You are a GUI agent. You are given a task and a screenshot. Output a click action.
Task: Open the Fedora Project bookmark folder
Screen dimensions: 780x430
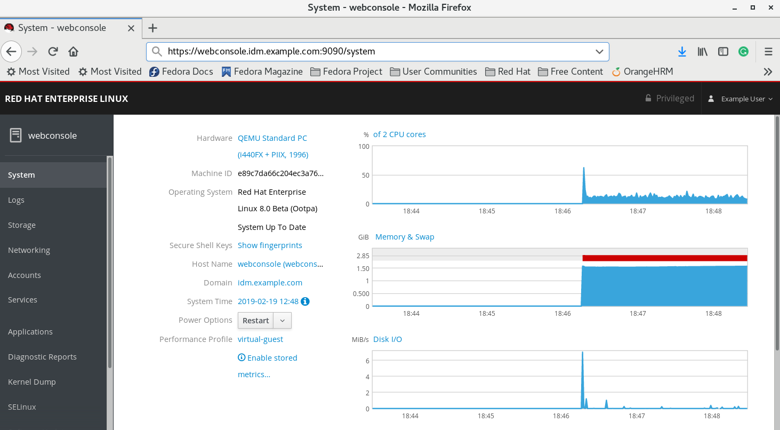(346, 71)
